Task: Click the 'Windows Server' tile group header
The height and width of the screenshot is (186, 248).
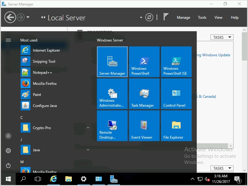Action: point(110,40)
